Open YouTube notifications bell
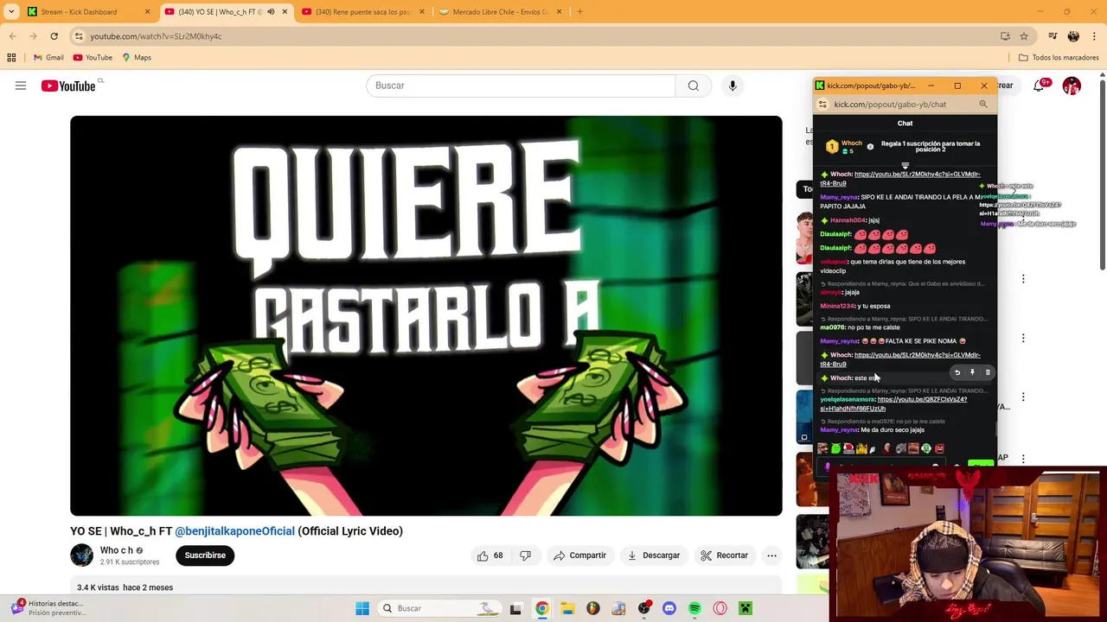The width and height of the screenshot is (1107, 622). click(x=1040, y=86)
